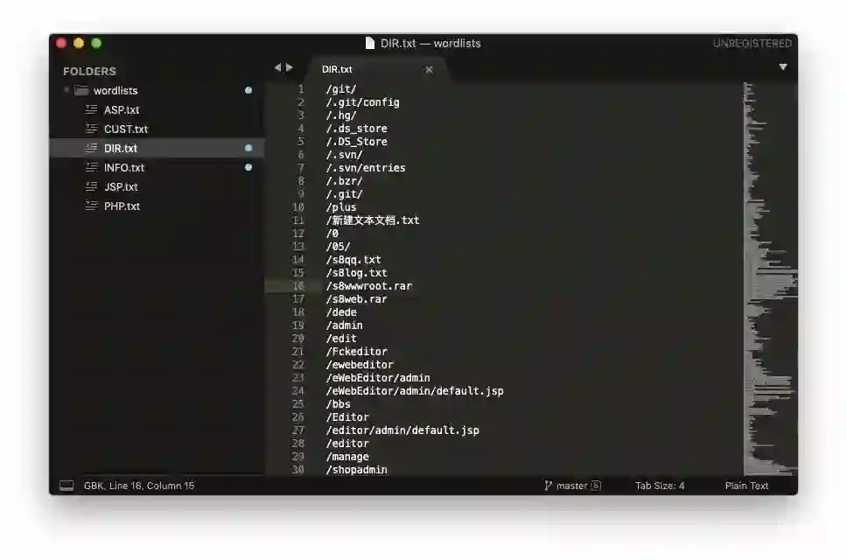Click the wordlists folder icon
This screenshot has width=847, height=560.
coord(81,90)
